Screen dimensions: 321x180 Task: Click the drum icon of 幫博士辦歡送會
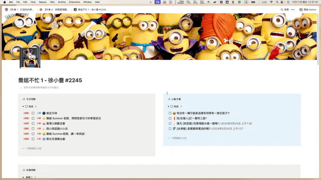click(x=44, y=124)
